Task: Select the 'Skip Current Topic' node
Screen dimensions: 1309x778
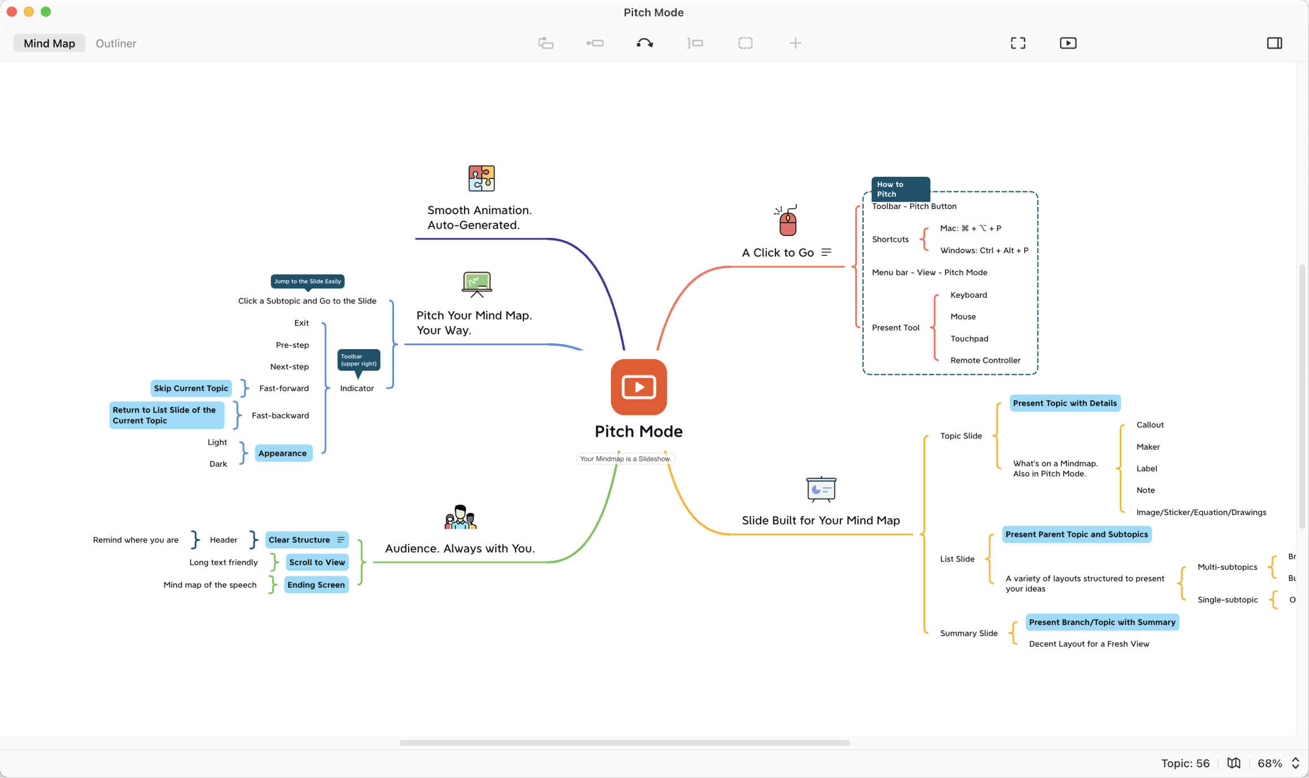Action: click(x=191, y=388)
